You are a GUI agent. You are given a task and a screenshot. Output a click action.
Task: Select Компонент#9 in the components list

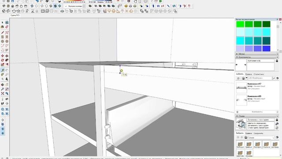257,100
